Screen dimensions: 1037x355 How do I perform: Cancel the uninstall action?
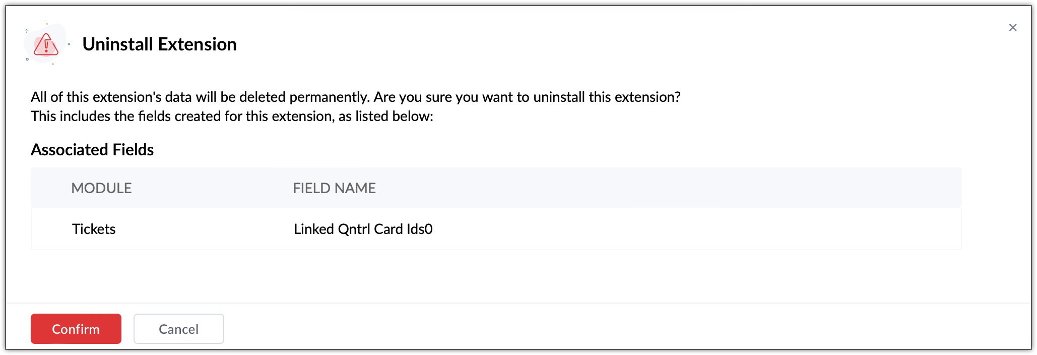pos(178,329)
